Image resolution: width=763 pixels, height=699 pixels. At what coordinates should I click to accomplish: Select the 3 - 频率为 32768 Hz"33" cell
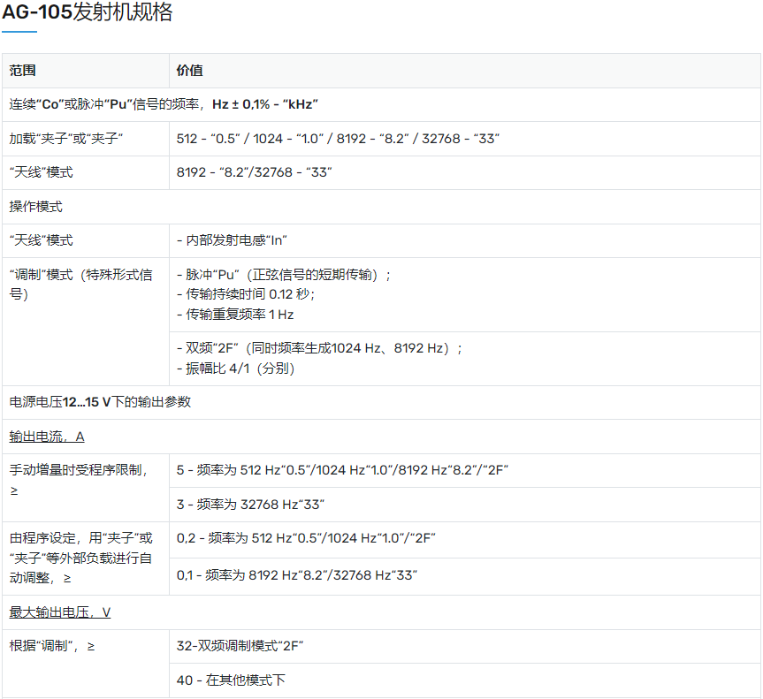tap(251, 504)
